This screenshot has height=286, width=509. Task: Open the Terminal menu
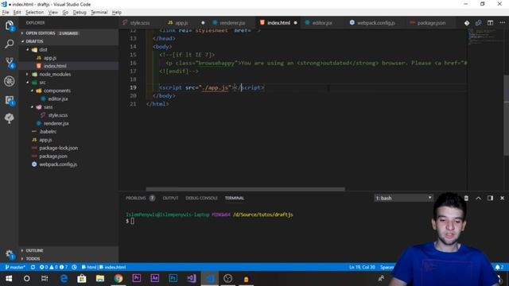pos(99,13)
